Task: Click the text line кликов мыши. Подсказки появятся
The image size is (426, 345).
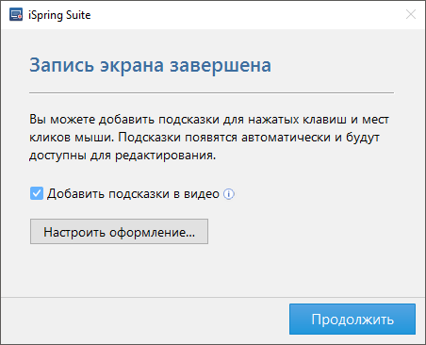Action: pos(205,138)
